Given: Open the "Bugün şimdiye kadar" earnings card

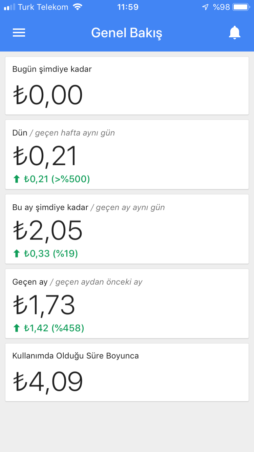Looking at the screenshot, I should pos(127,86).
